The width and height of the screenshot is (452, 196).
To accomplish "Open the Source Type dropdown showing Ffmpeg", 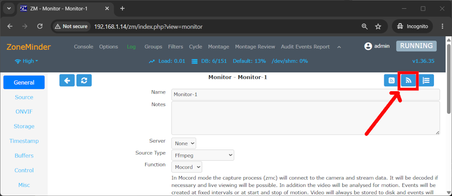I will [x=203, y=155].
